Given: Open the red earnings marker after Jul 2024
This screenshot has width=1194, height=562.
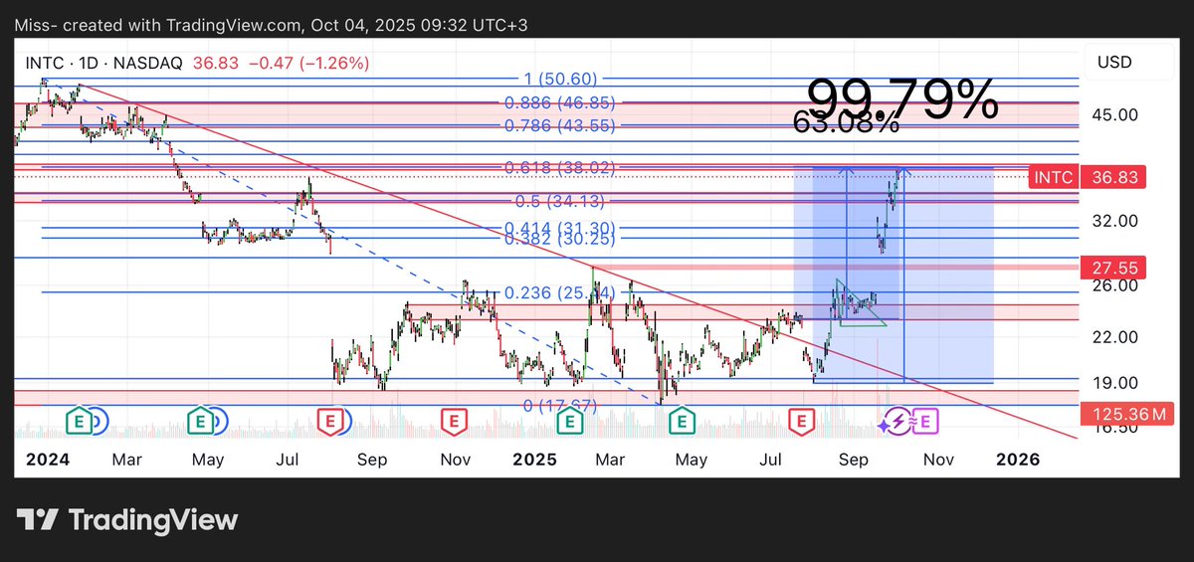Looking at the screenshot, I should pos(330,421).
